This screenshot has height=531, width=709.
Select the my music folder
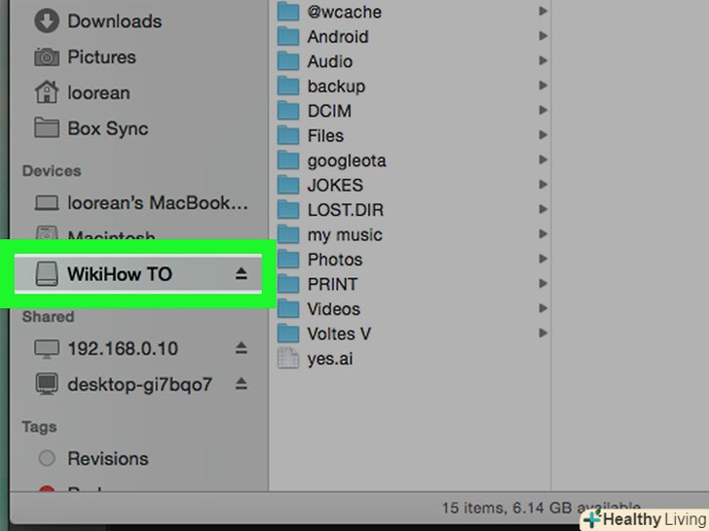(329, 234)
